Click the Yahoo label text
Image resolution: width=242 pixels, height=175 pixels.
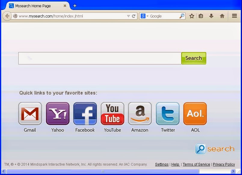point(57,130)
